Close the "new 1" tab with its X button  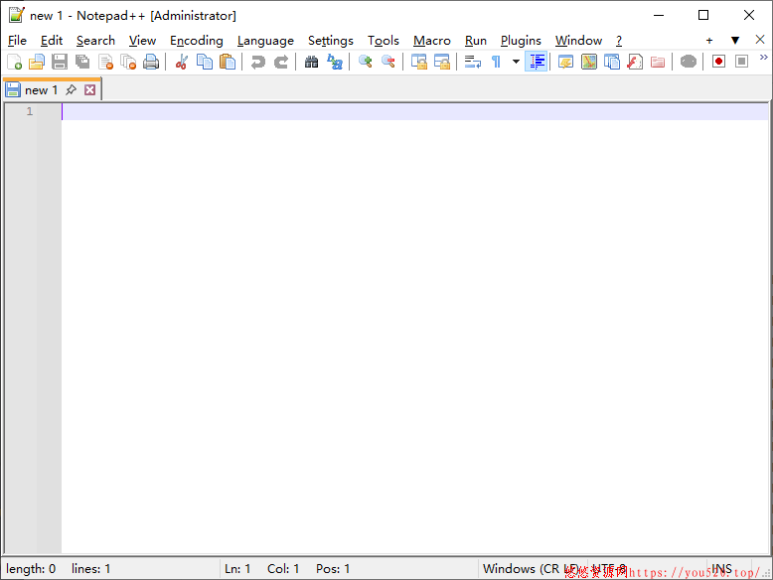(x=89, y=89)
